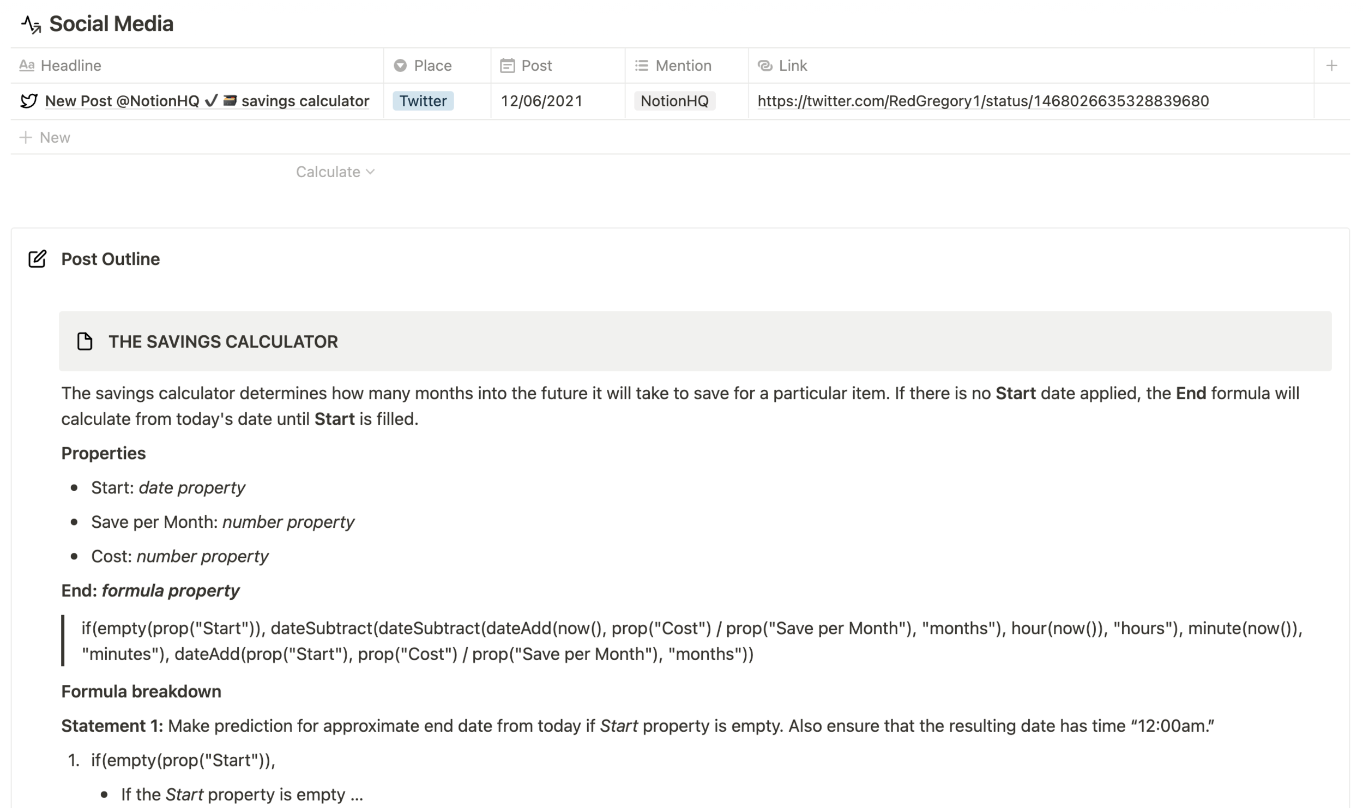Screen dimensions: 1363x808
Task: Click the Post column calendar icon
Action: click(x=507, y=65)
